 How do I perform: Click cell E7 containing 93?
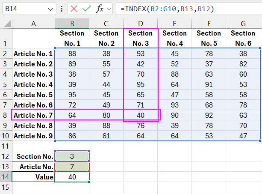point(175,105)
